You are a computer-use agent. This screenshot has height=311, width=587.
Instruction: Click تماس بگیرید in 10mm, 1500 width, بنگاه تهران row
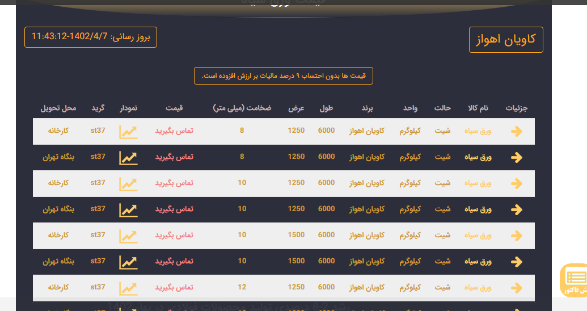tap(174, 262)
